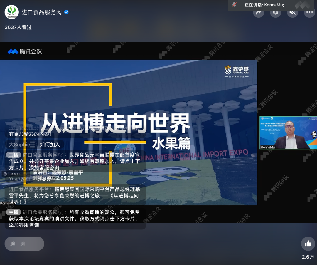317x265 pixels.
Task: Toggle the muted speaker sound icon
Action: [293, 12]
